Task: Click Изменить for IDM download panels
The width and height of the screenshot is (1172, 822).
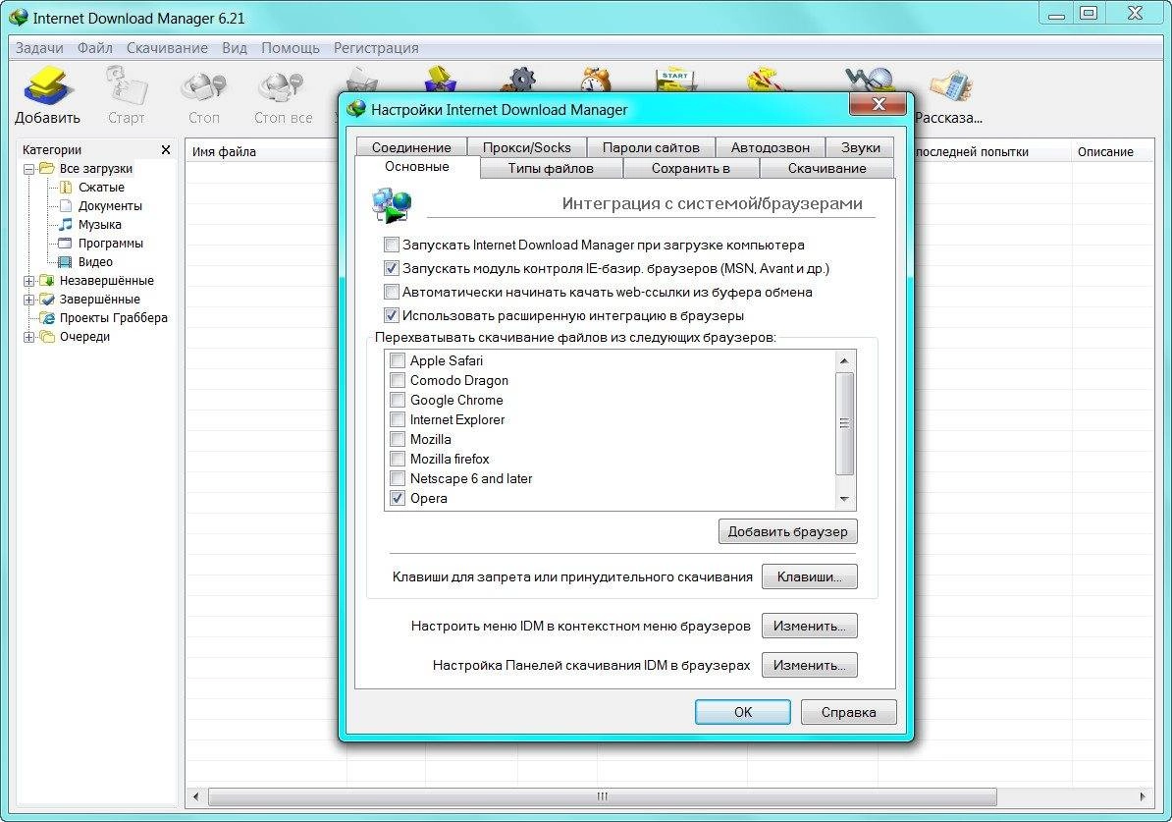Action: (x=810, y=665)
